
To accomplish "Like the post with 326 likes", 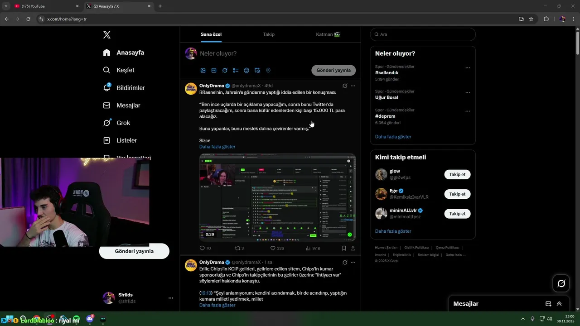I will coord(277,248).
